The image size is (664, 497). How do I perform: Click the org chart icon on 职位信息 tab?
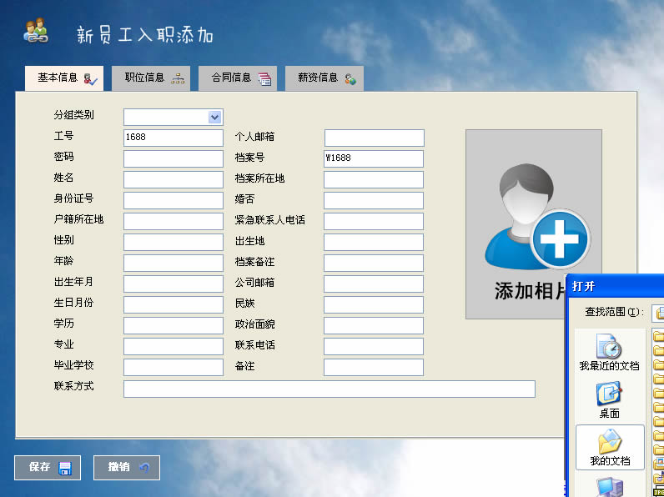pyautogui.click(x=178, y=78)
